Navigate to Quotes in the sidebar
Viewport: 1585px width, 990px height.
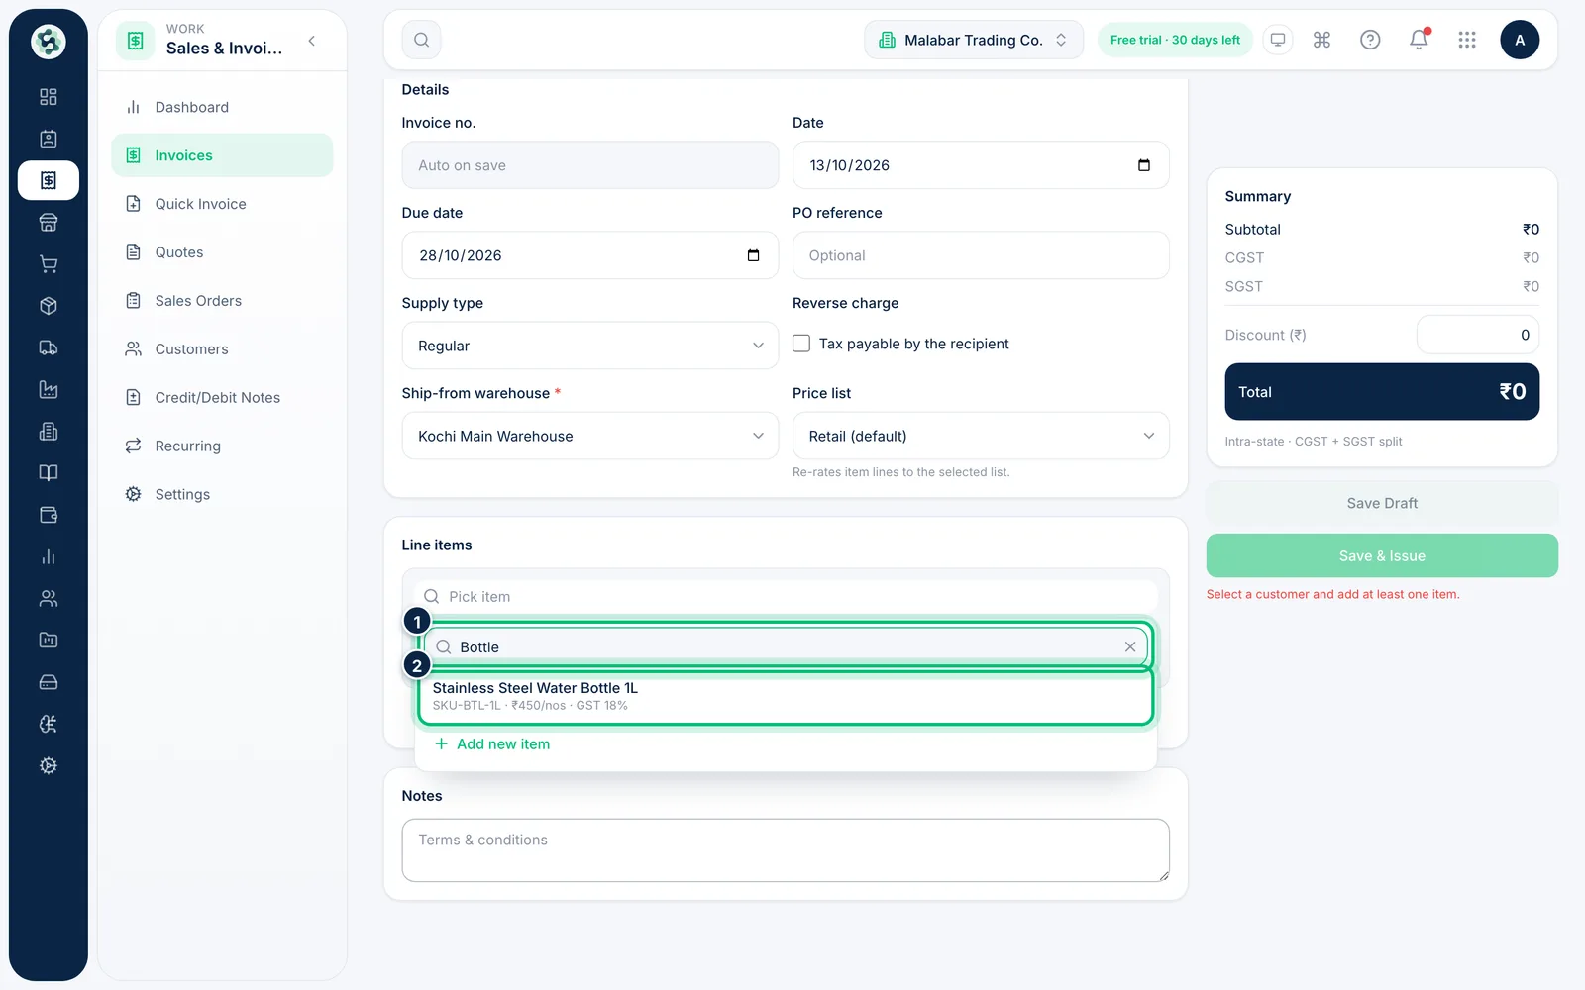222,252
